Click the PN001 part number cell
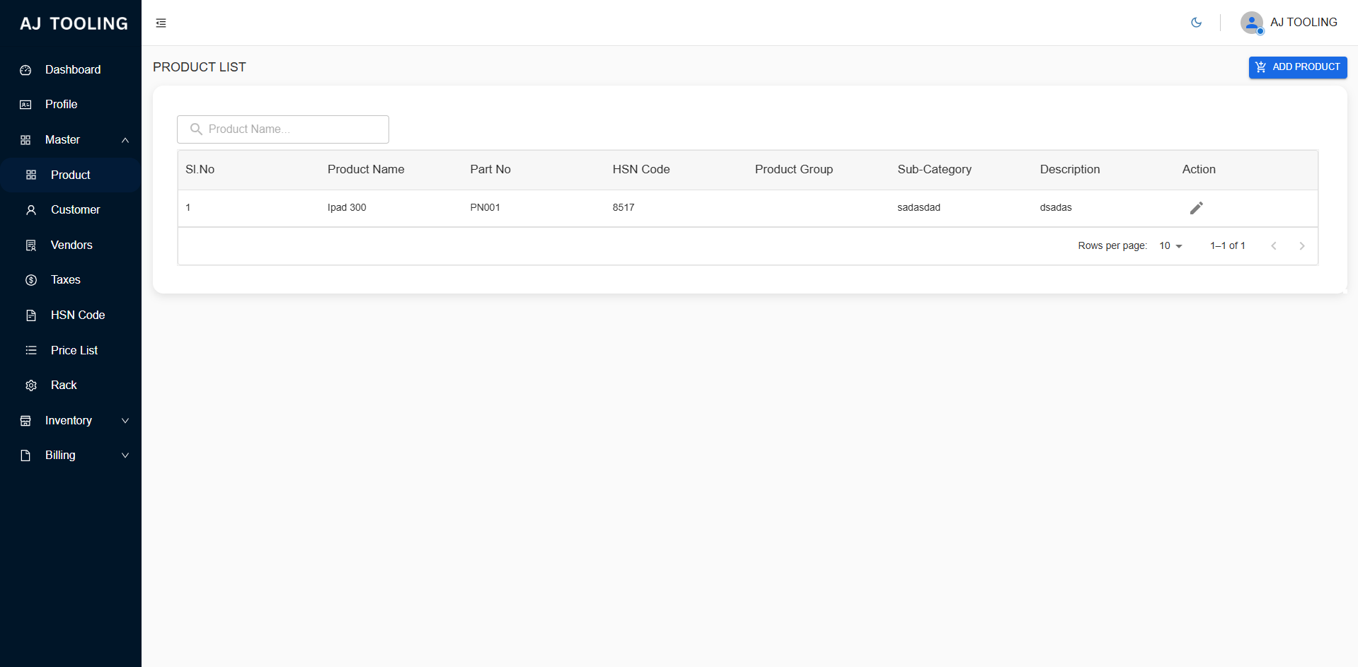This screenshot has height=667, width=1358. [x=485, y=207]
